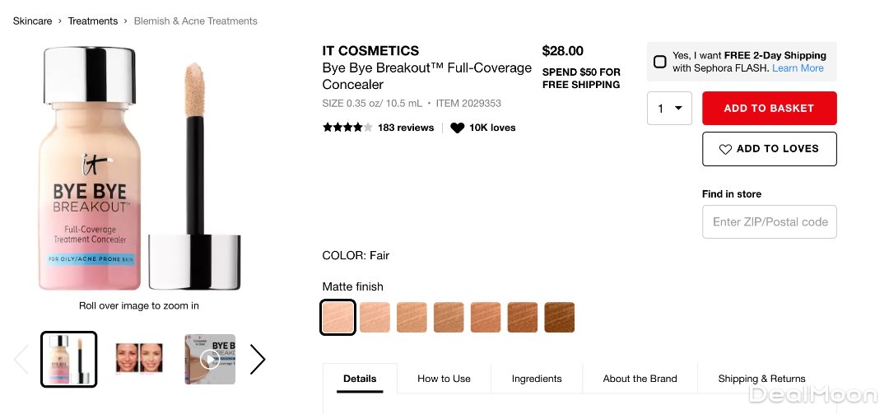Select the Shipping & Returns tab
Screen dimensions: 889x414
(x=761, y=379)
